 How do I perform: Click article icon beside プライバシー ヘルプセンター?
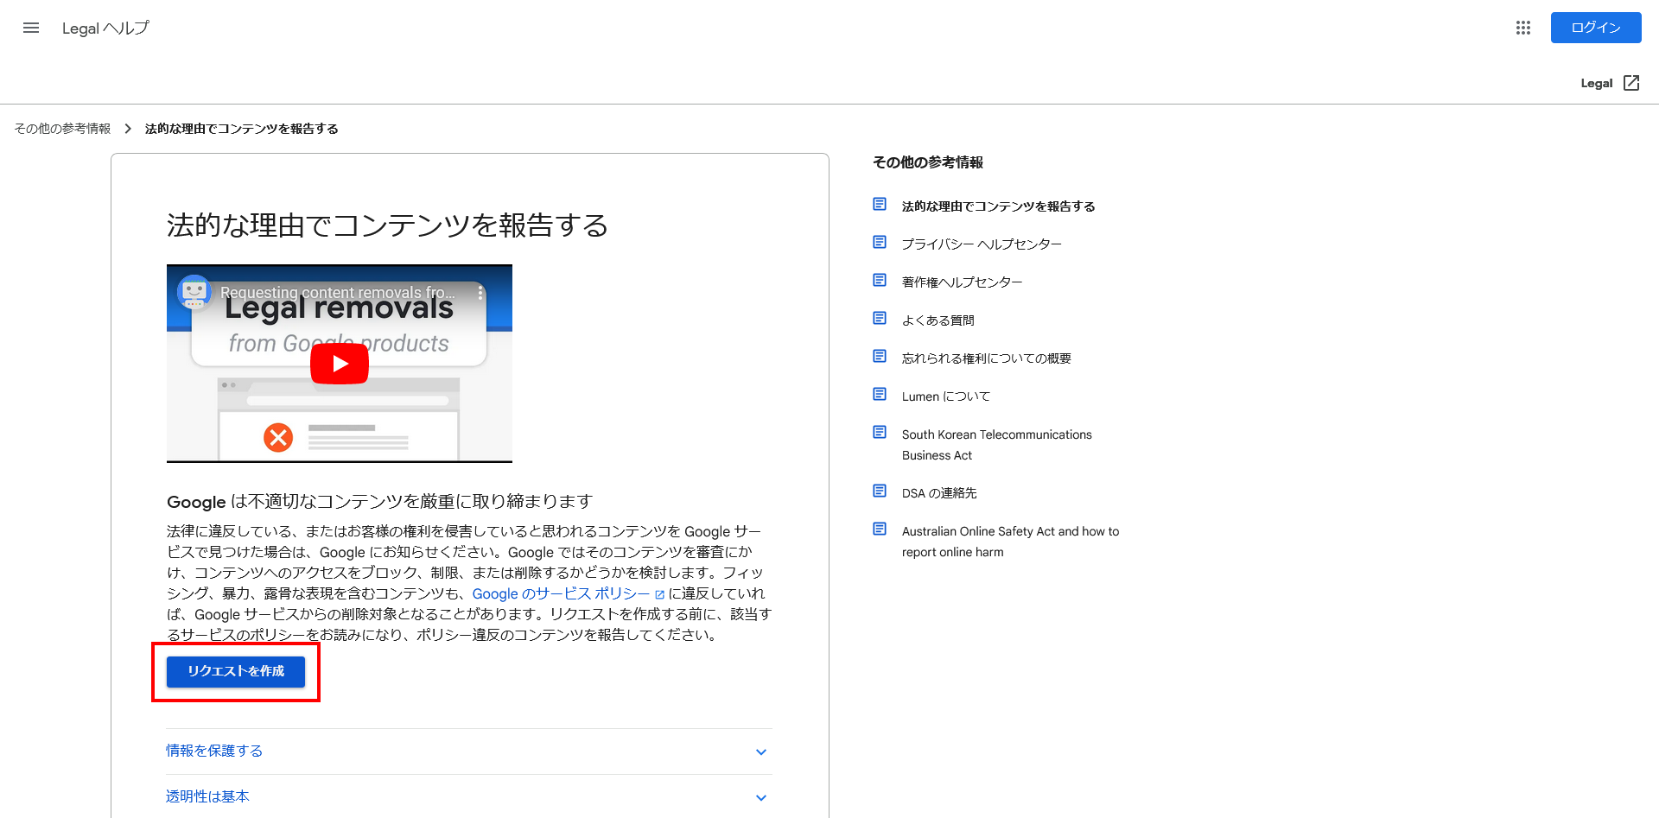tap(880, 243)
